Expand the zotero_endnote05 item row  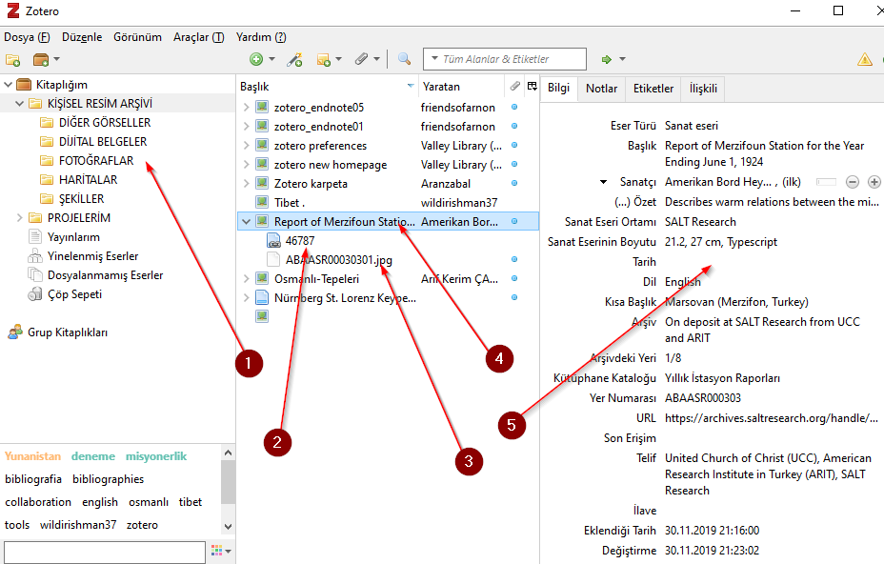pos(247,107)
